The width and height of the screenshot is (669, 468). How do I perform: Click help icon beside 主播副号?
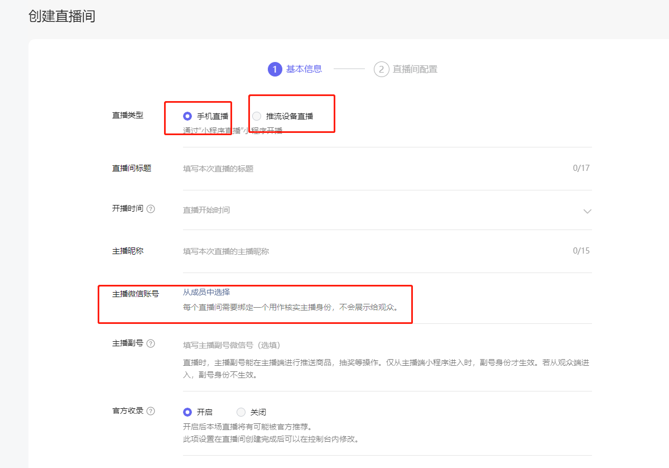point(151,343)
